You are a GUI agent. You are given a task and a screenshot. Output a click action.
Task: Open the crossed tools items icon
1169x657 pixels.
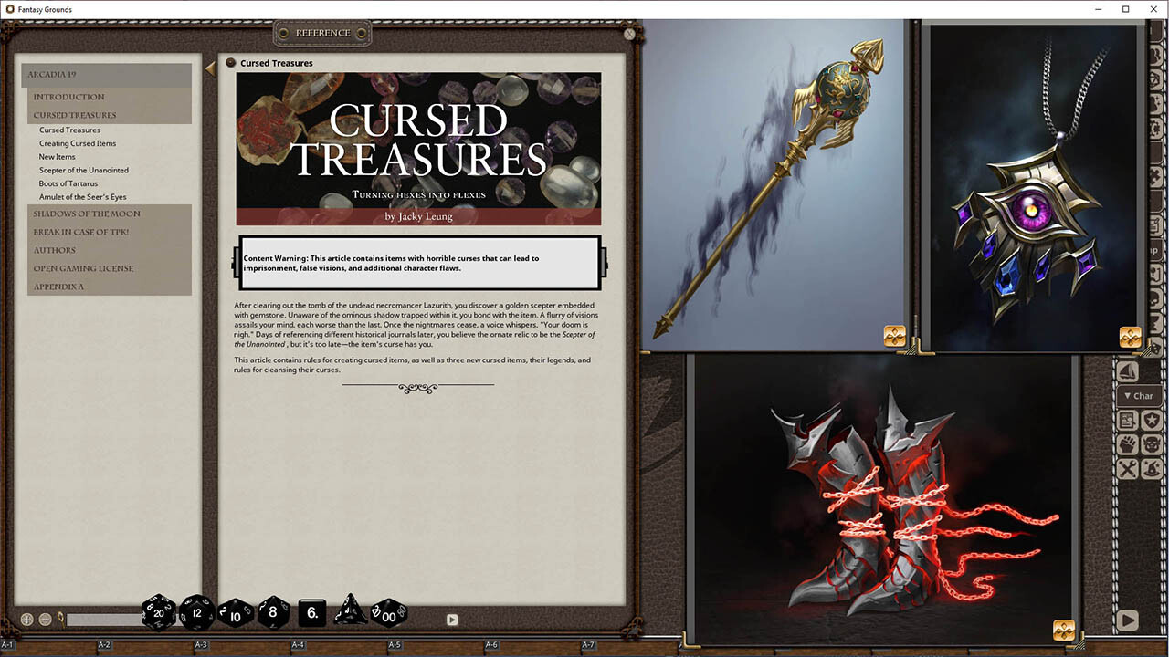pyautogui.click(x=1126, y=469)
